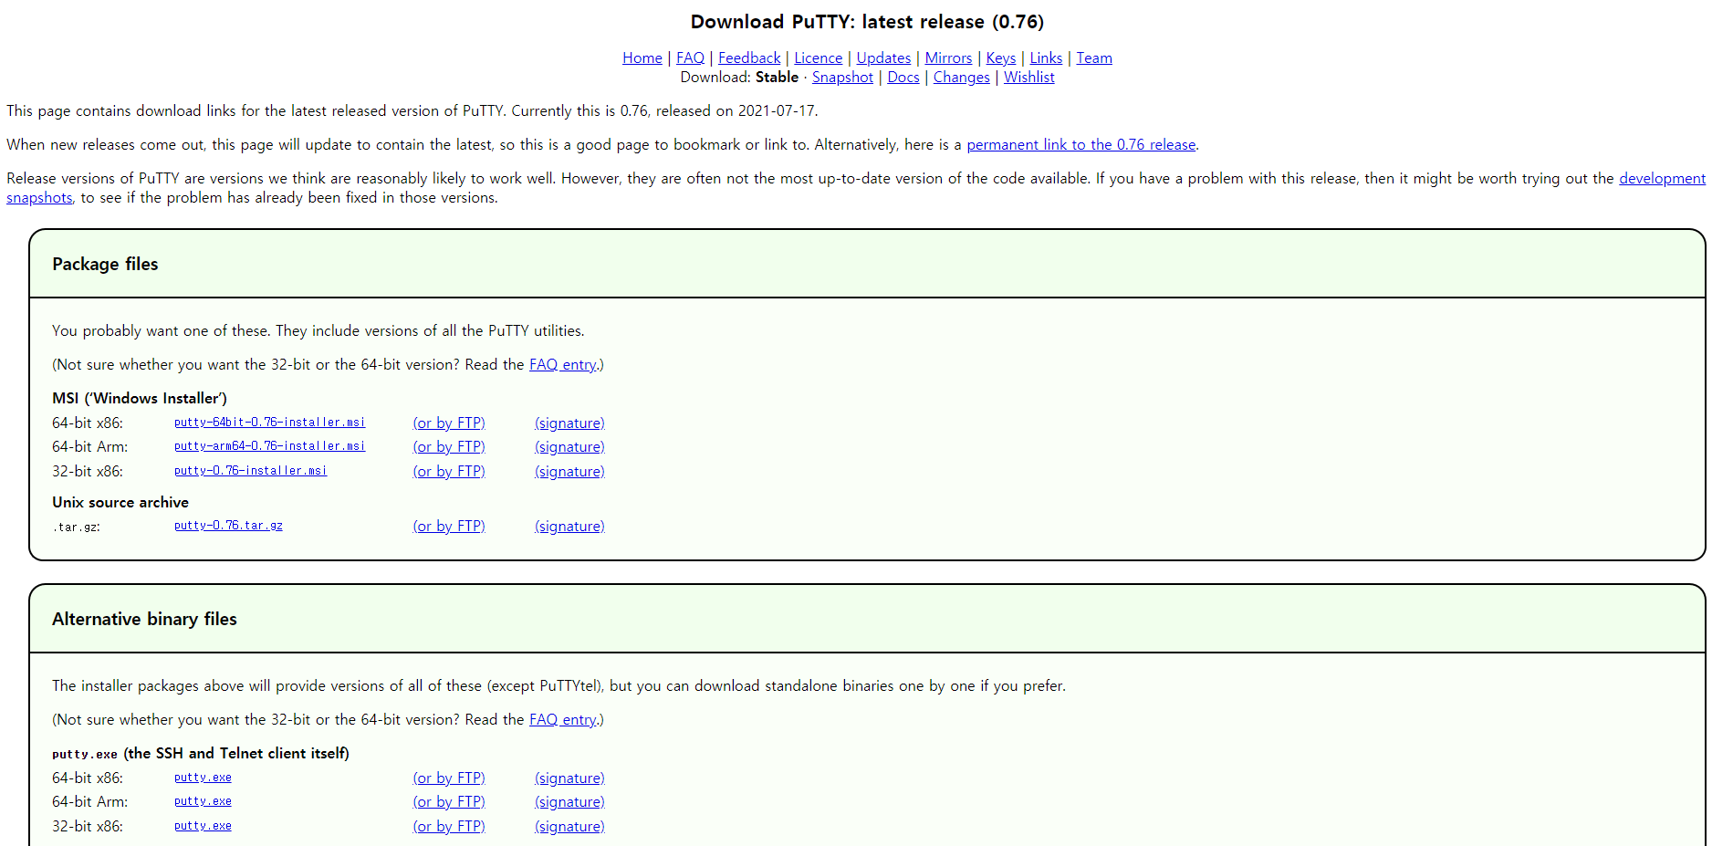Get 64-bit x86 MSI by FTP
Viewport: 1733px width, 846px height.
449,423
